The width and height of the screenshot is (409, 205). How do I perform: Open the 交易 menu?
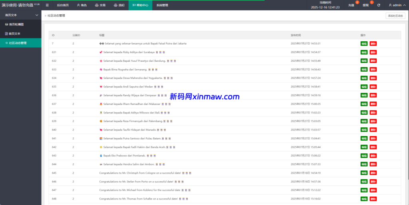click(x=100, y=5)
